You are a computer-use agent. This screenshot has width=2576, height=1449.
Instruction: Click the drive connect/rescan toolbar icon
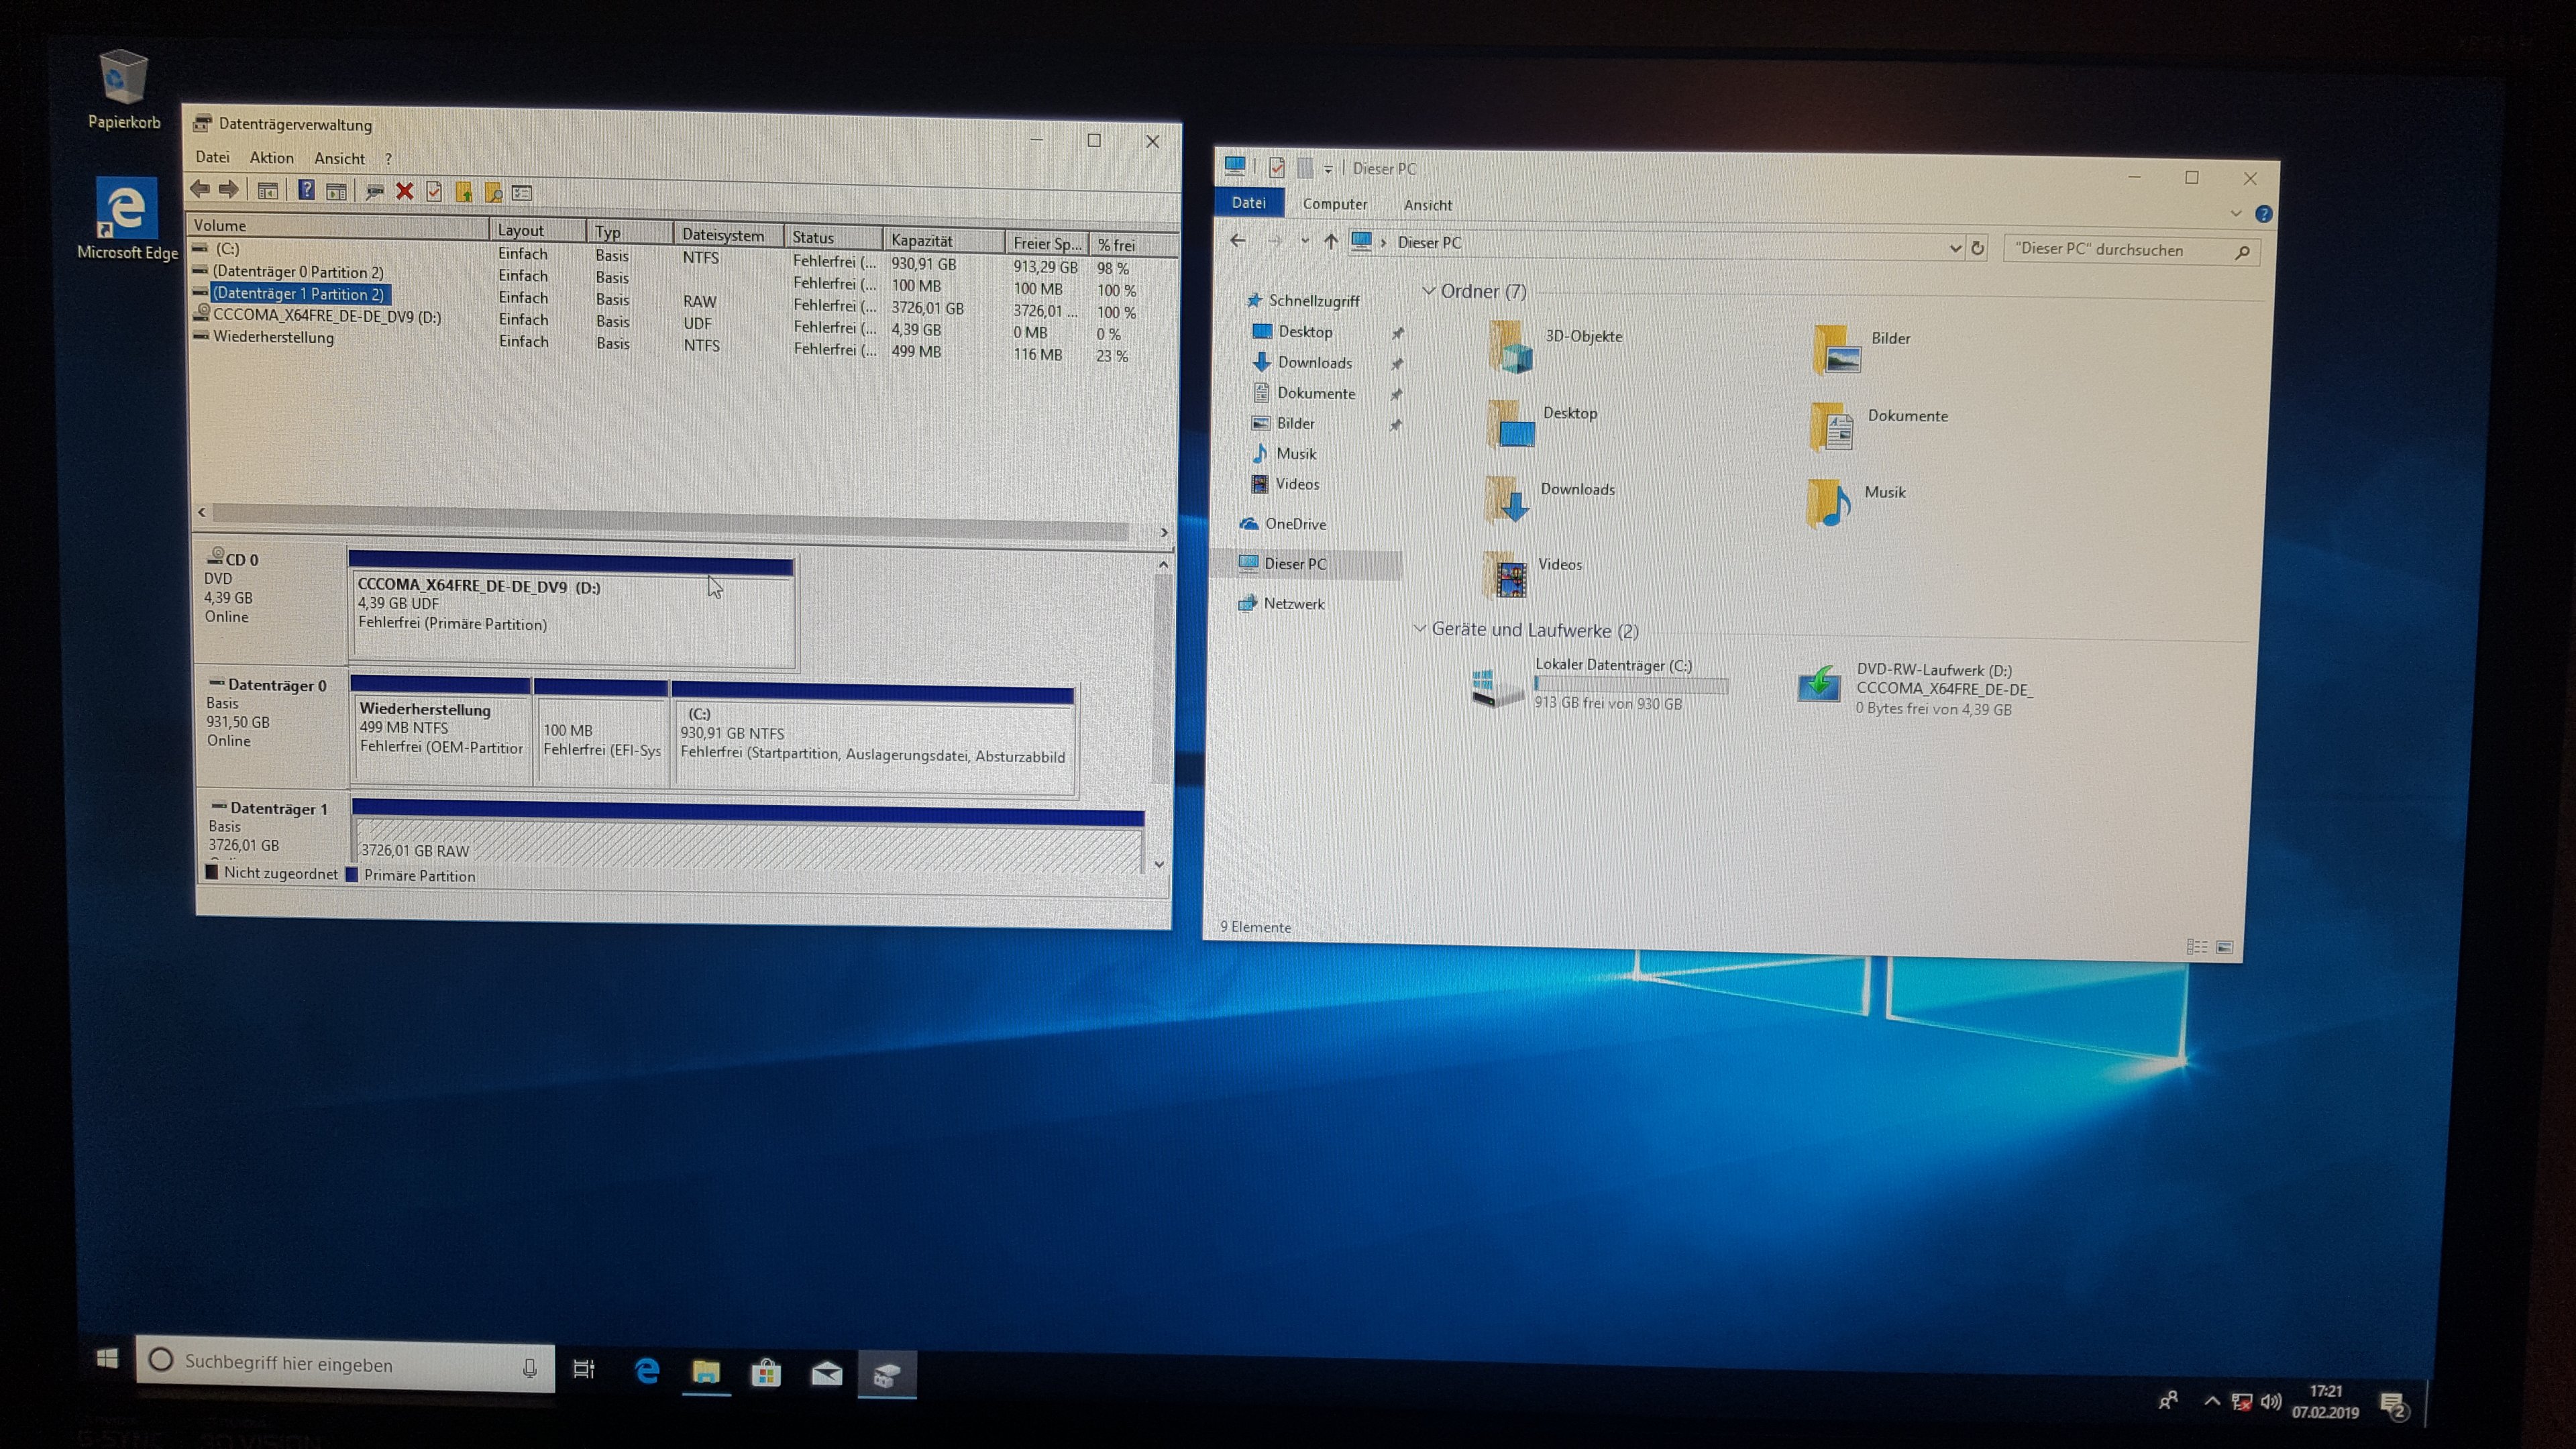click(x=375, y=191)
